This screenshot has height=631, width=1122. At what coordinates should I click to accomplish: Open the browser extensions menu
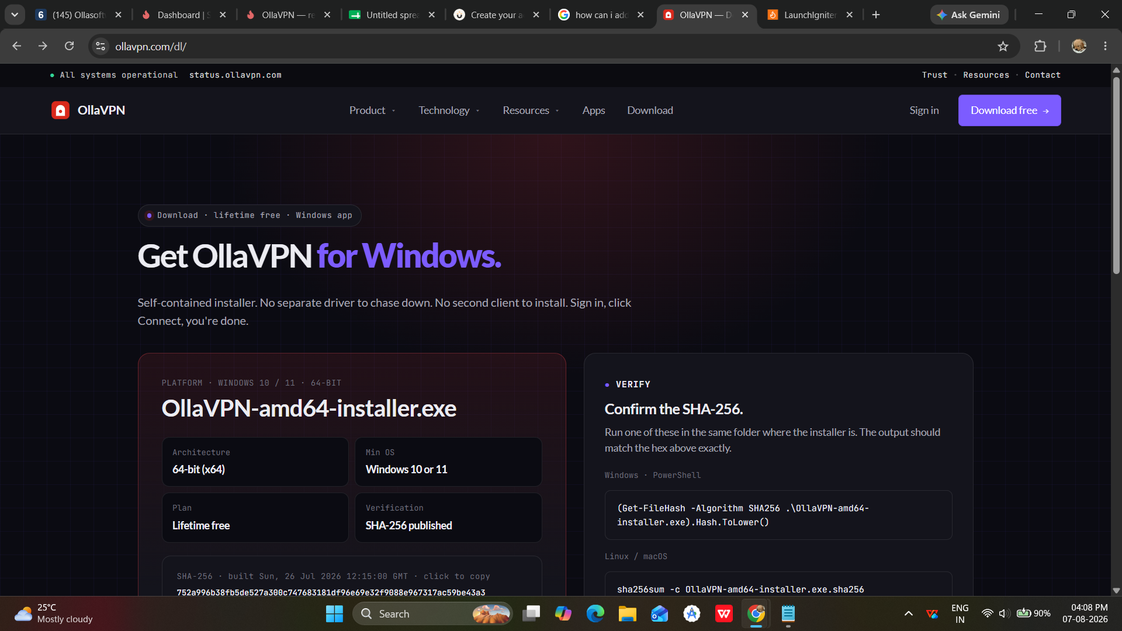pyautogui.click(x=1040, y=46)
